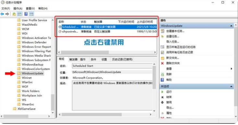The image size is (238, 125).
Task: Click the up-one-level folder toolbar icon
Action: click(14, 14)
